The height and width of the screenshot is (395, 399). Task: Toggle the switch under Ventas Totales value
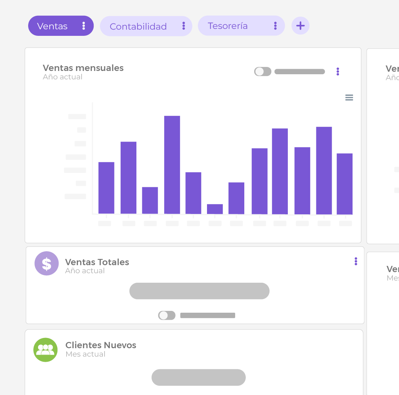click(x=167, y=315)
